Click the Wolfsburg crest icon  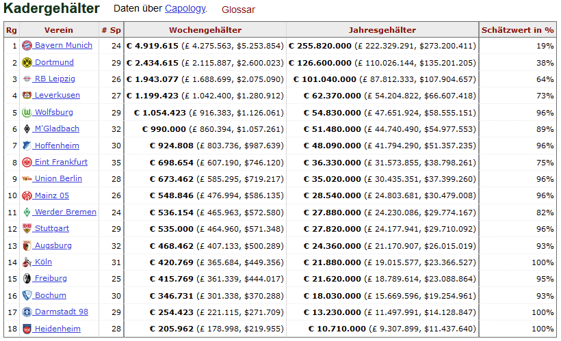(27, 112)
